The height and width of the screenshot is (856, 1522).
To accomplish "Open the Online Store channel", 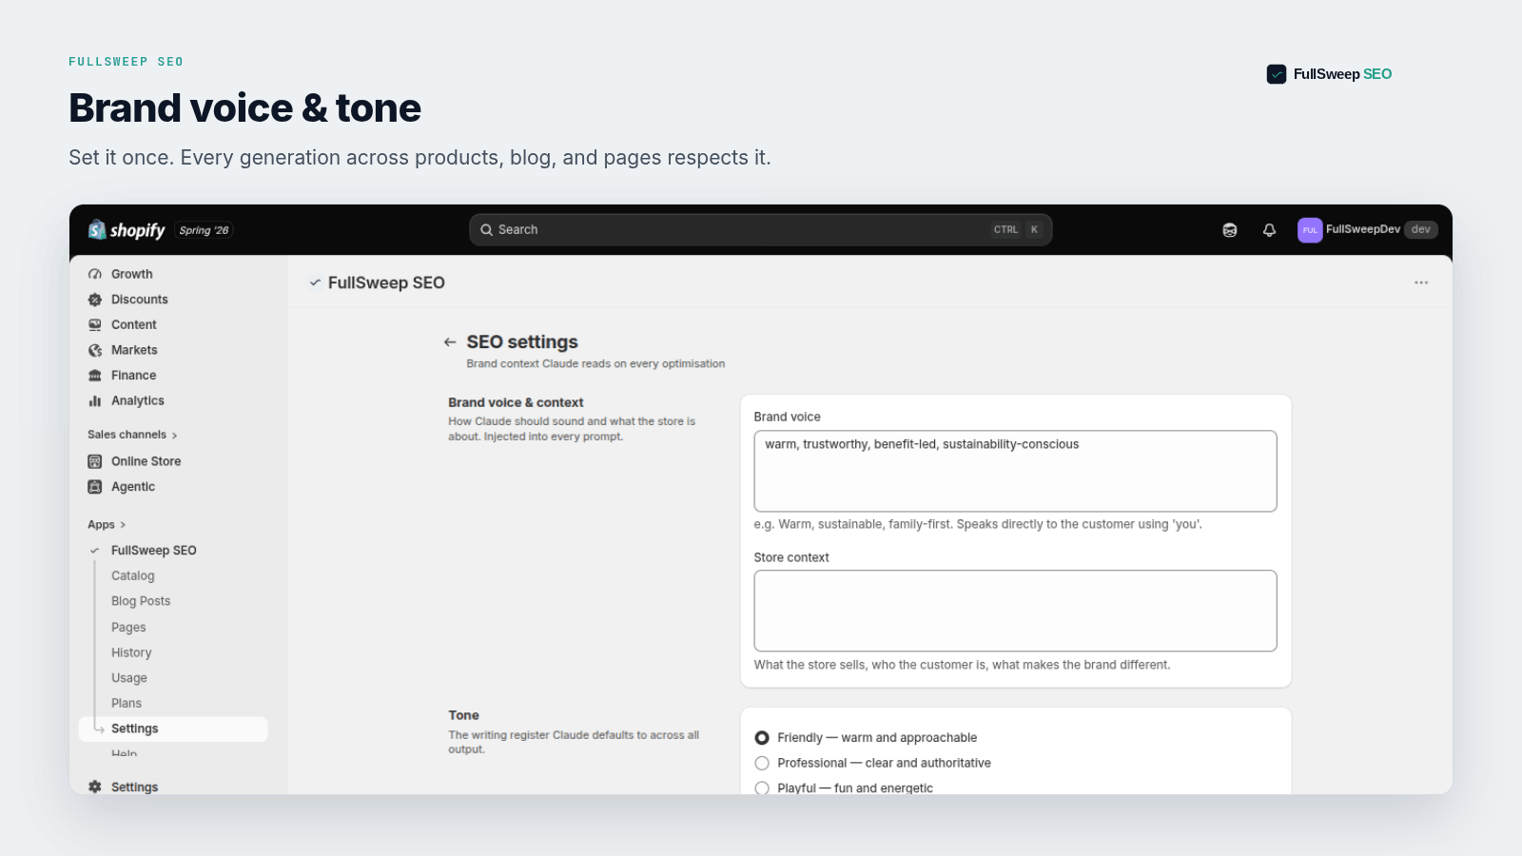I will point(146,461).
